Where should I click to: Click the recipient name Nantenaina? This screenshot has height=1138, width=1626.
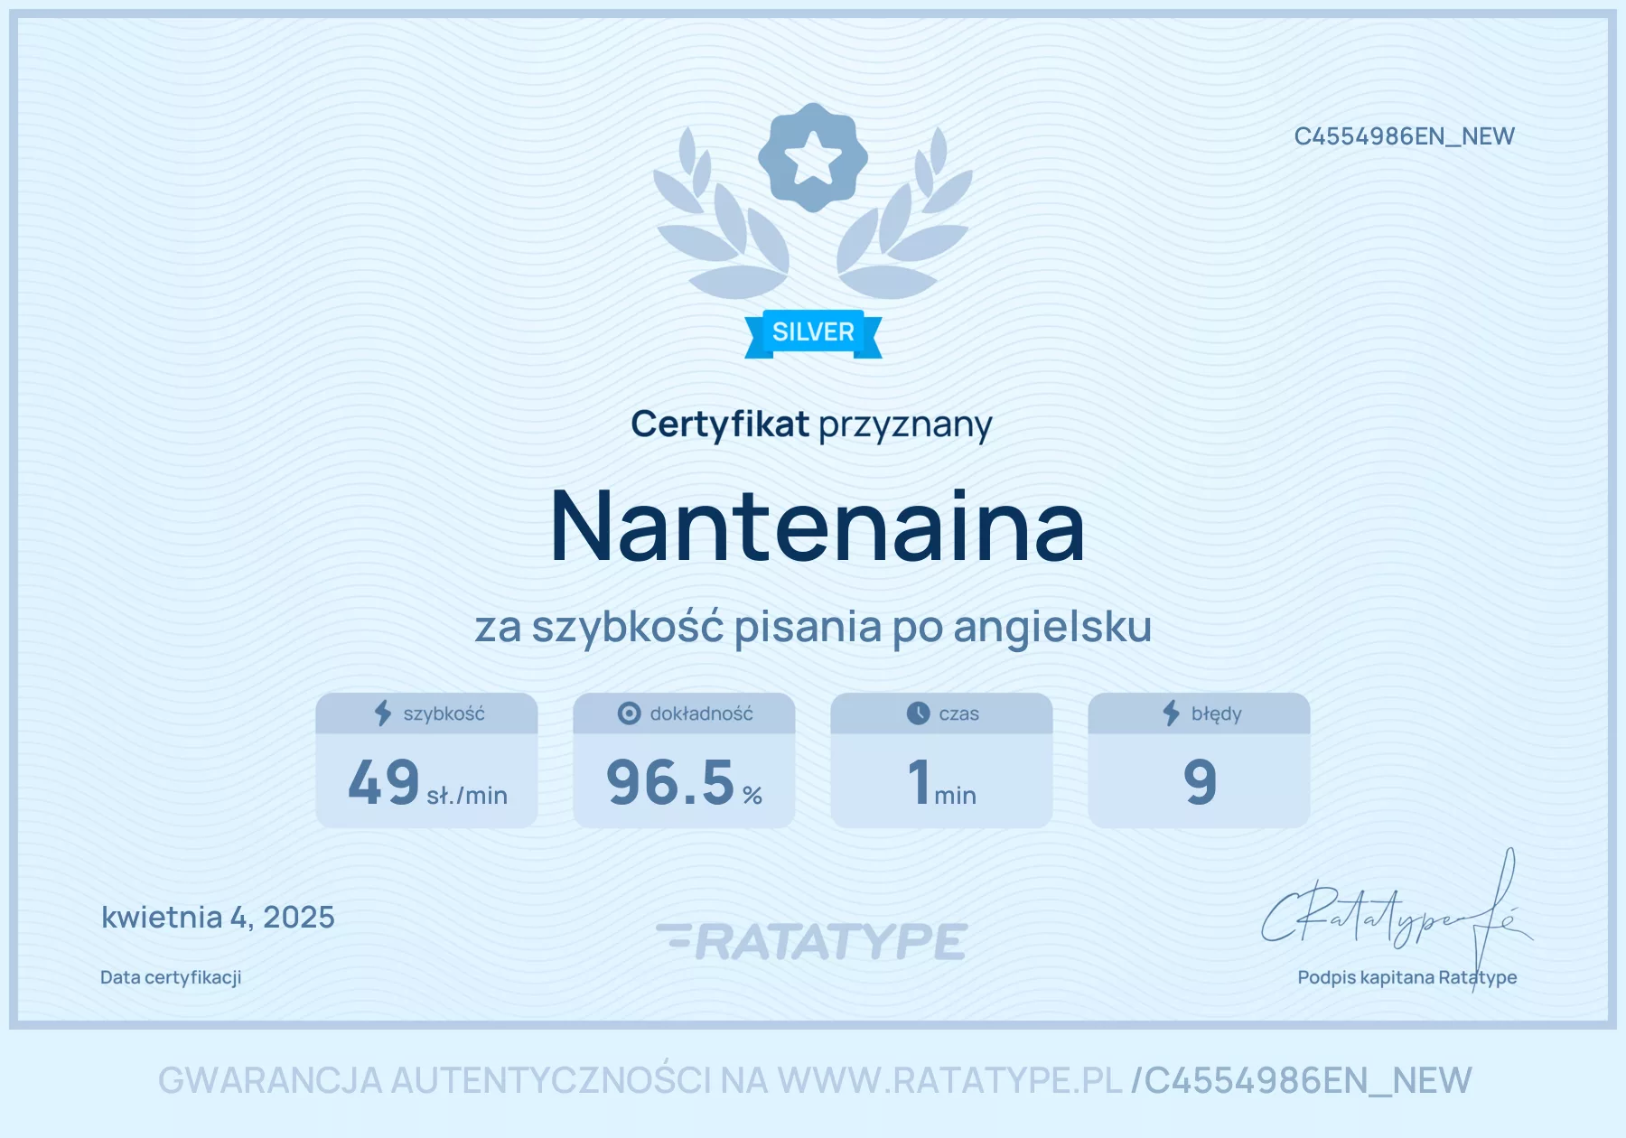(x=818, y=527)
